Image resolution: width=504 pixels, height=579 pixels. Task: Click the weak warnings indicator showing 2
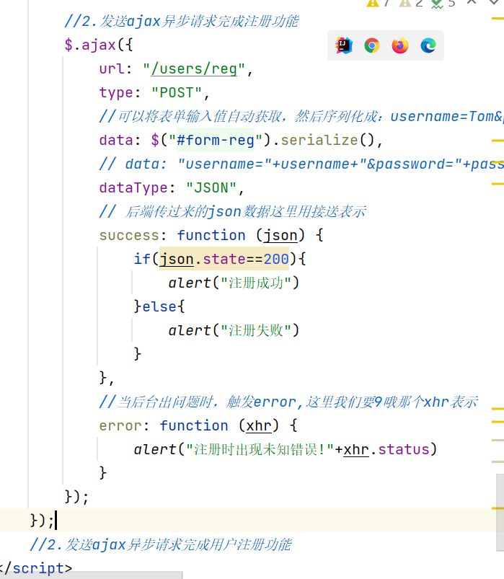(x=410, y=4)
